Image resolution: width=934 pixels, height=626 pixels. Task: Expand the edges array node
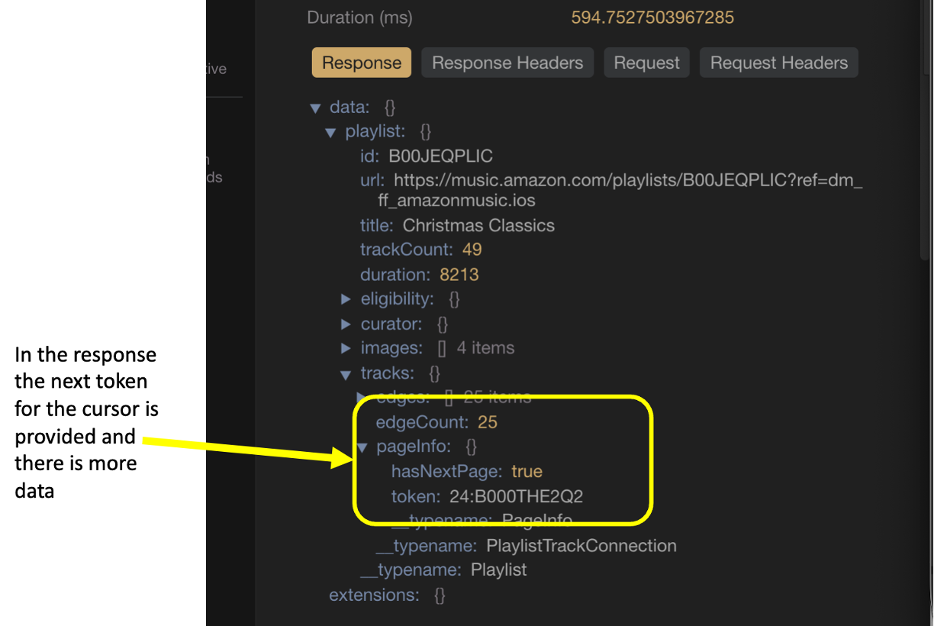[x=362, y=397]
